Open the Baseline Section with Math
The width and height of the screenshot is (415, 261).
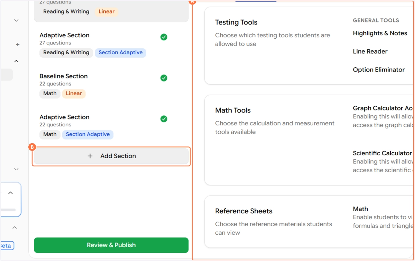click(64, 76)
